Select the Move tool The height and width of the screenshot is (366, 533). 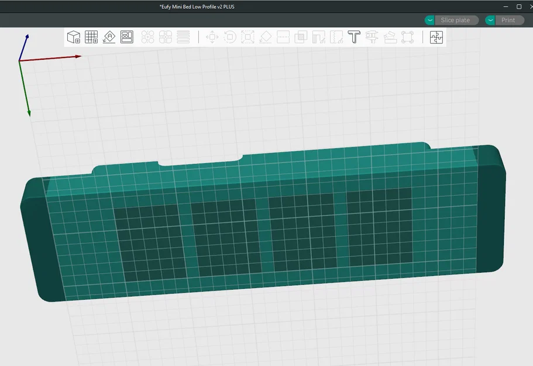click(x=212, y=37)
